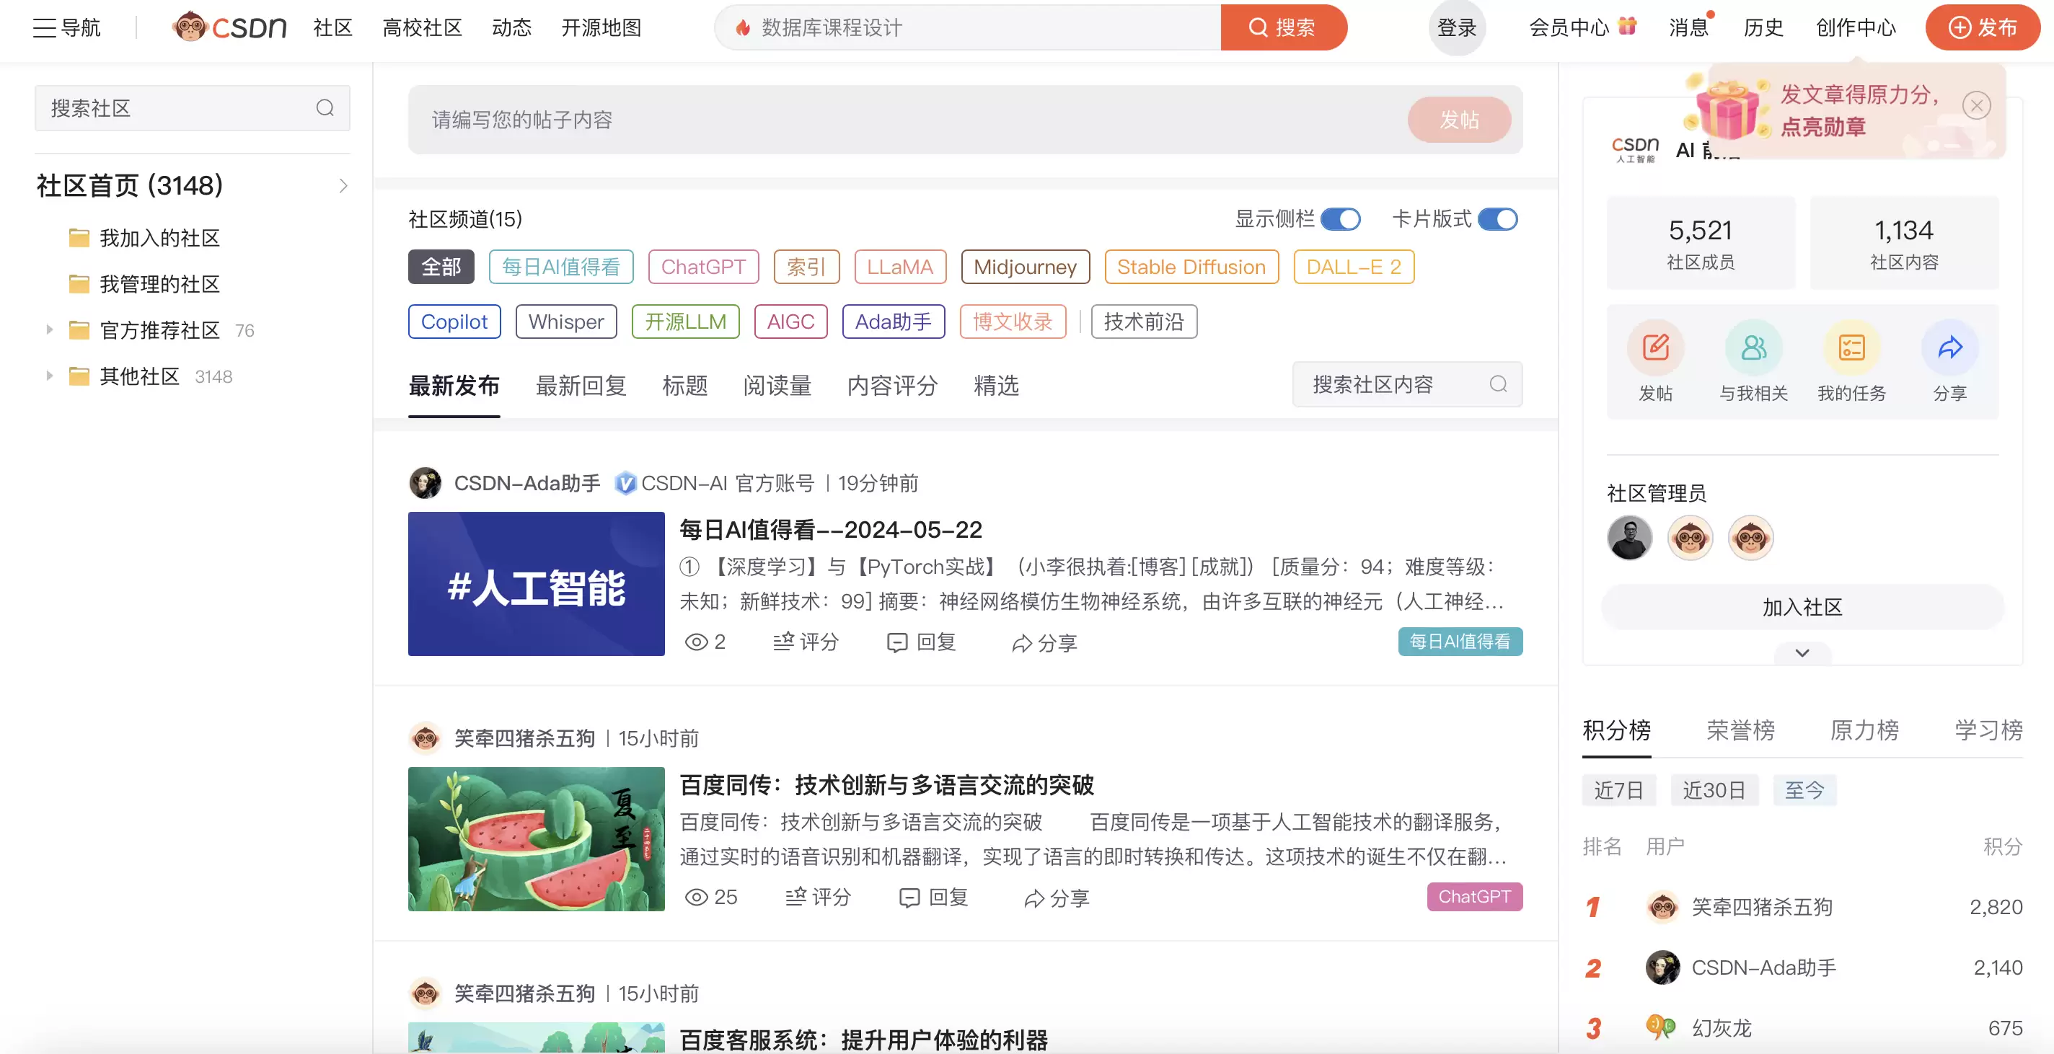
Task: Click 分享 on the 每日AI值得看 post
Action: pos(1044,642)
